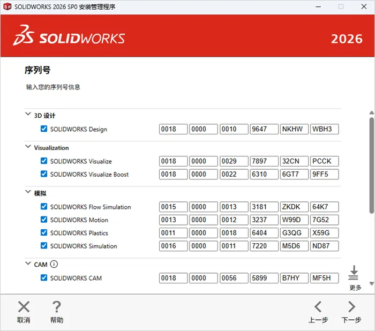Screen dimensions: 375x331
Task: Click the Cancel X icon
Action: pyautogui.click(x=24, y=307)
